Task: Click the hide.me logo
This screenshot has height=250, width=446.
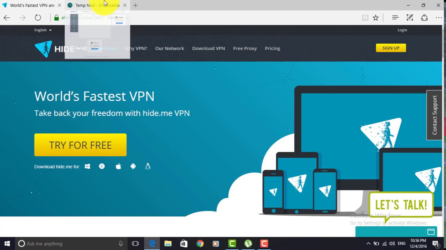Action: tap(60, 49)
